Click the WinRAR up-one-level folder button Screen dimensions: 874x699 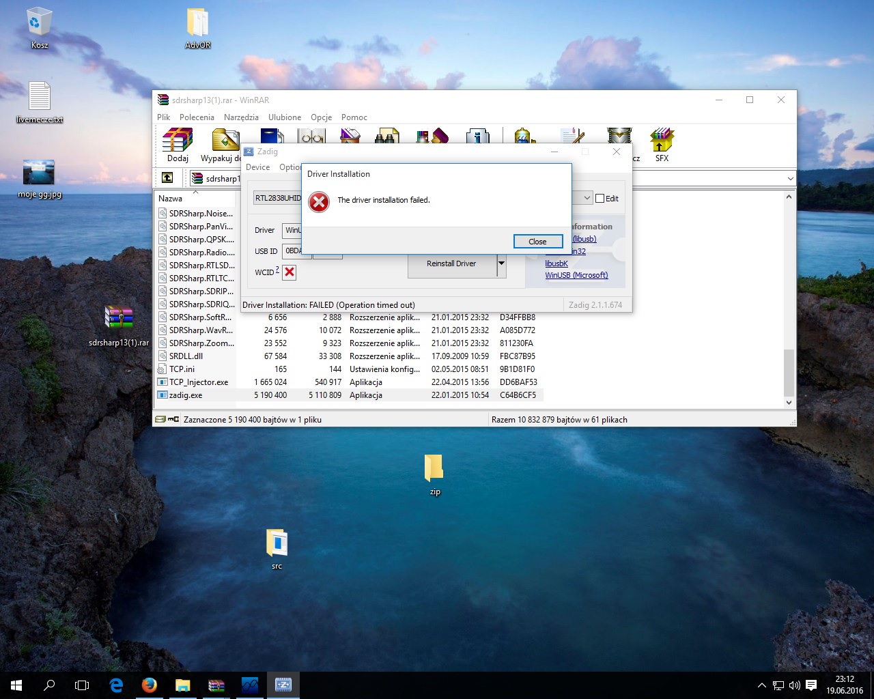click(x=167, y=178)
